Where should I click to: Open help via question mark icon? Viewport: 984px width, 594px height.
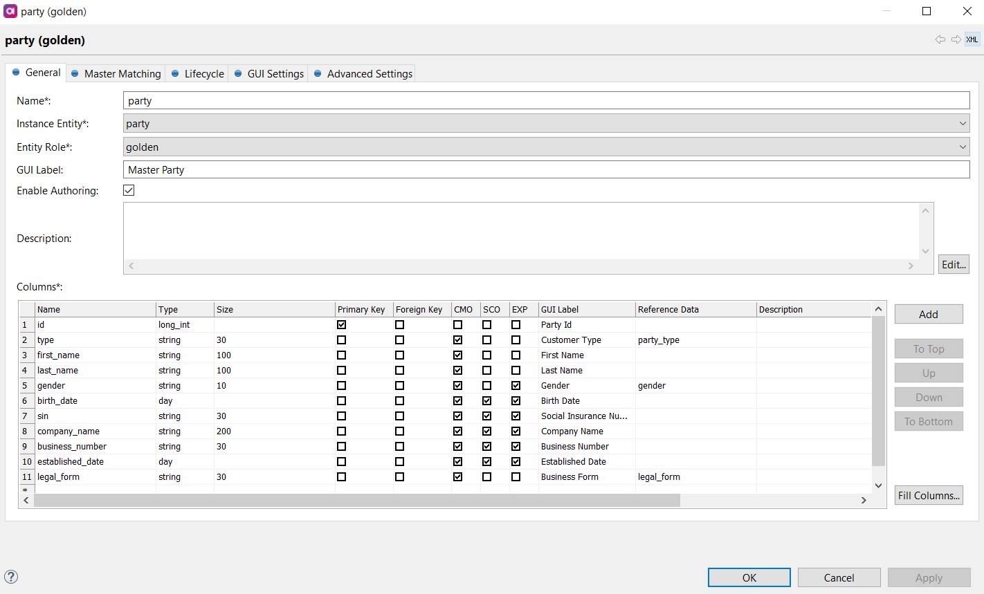click(x=11, y=577)
